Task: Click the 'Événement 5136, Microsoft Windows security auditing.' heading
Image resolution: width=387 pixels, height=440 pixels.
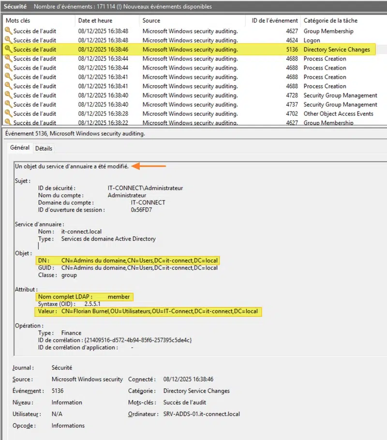Action: pyautogui.click(x=75, y=134)
